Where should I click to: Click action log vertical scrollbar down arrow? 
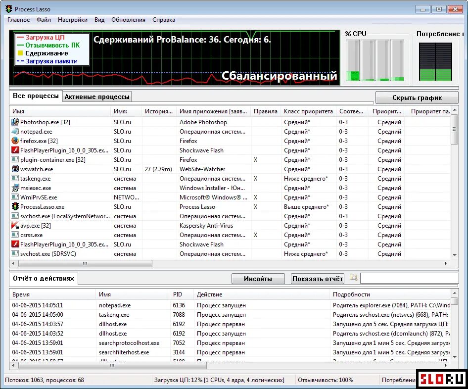455,357
